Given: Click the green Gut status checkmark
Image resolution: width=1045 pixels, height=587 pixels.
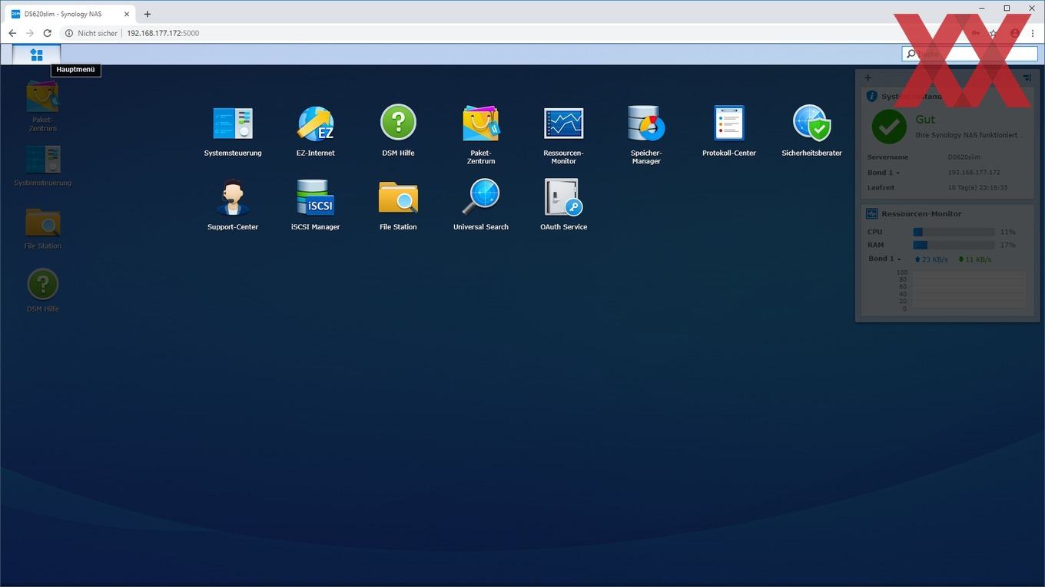Looking at the screenshot, I should [889, 126].
